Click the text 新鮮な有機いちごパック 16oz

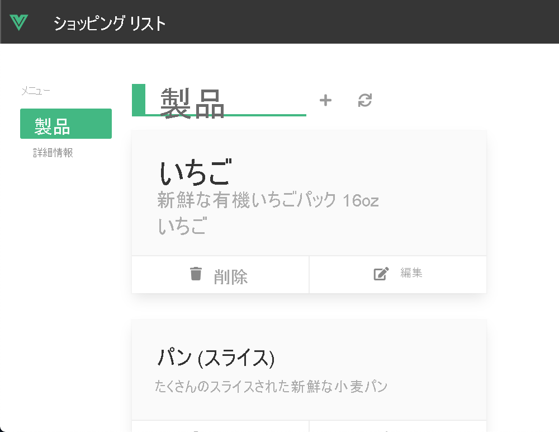[268, 200]
